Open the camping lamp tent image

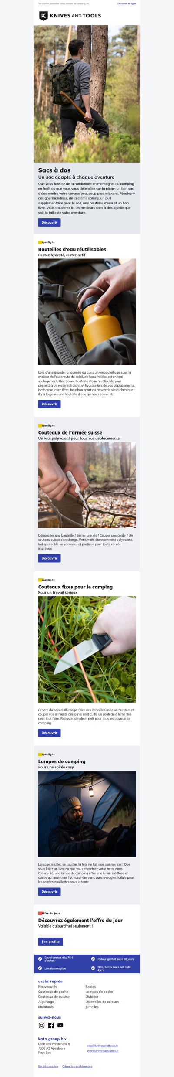[87, 814]
